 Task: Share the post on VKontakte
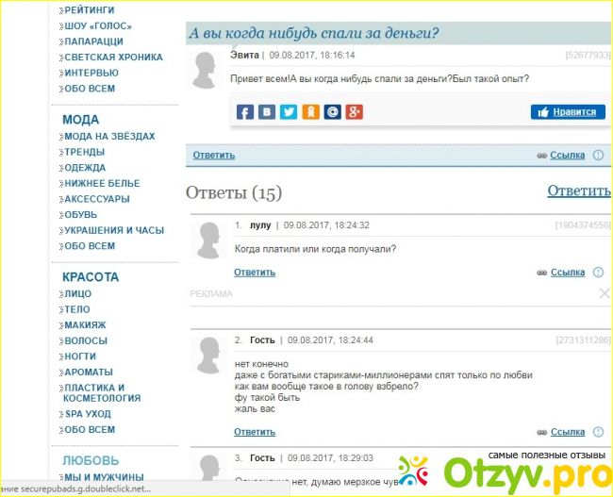click(267, 112)
